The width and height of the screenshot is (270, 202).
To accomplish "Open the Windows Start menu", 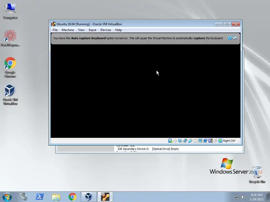I will pyautogui.click(x=7, y=197).
